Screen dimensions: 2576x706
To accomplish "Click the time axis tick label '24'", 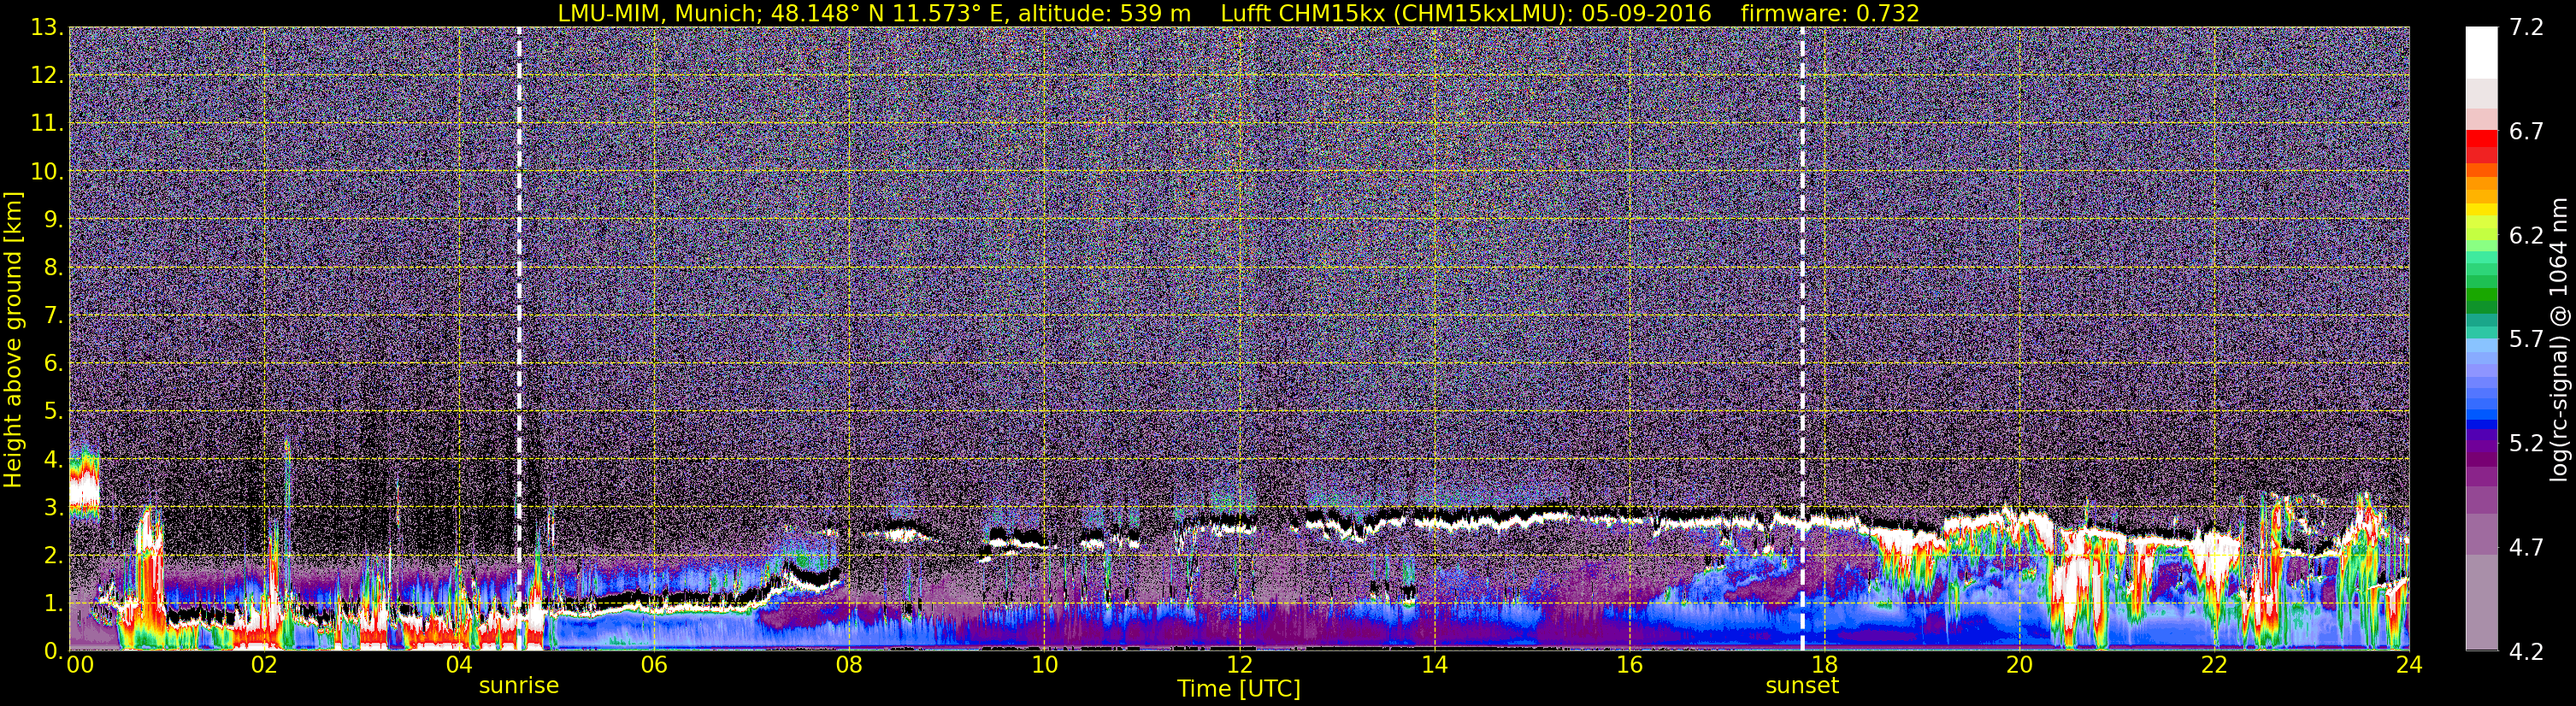I will (2409, 666).
